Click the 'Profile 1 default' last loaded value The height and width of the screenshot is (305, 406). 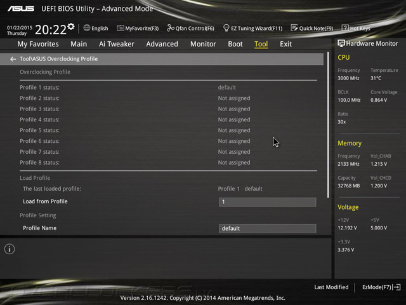tap(240, 189)
